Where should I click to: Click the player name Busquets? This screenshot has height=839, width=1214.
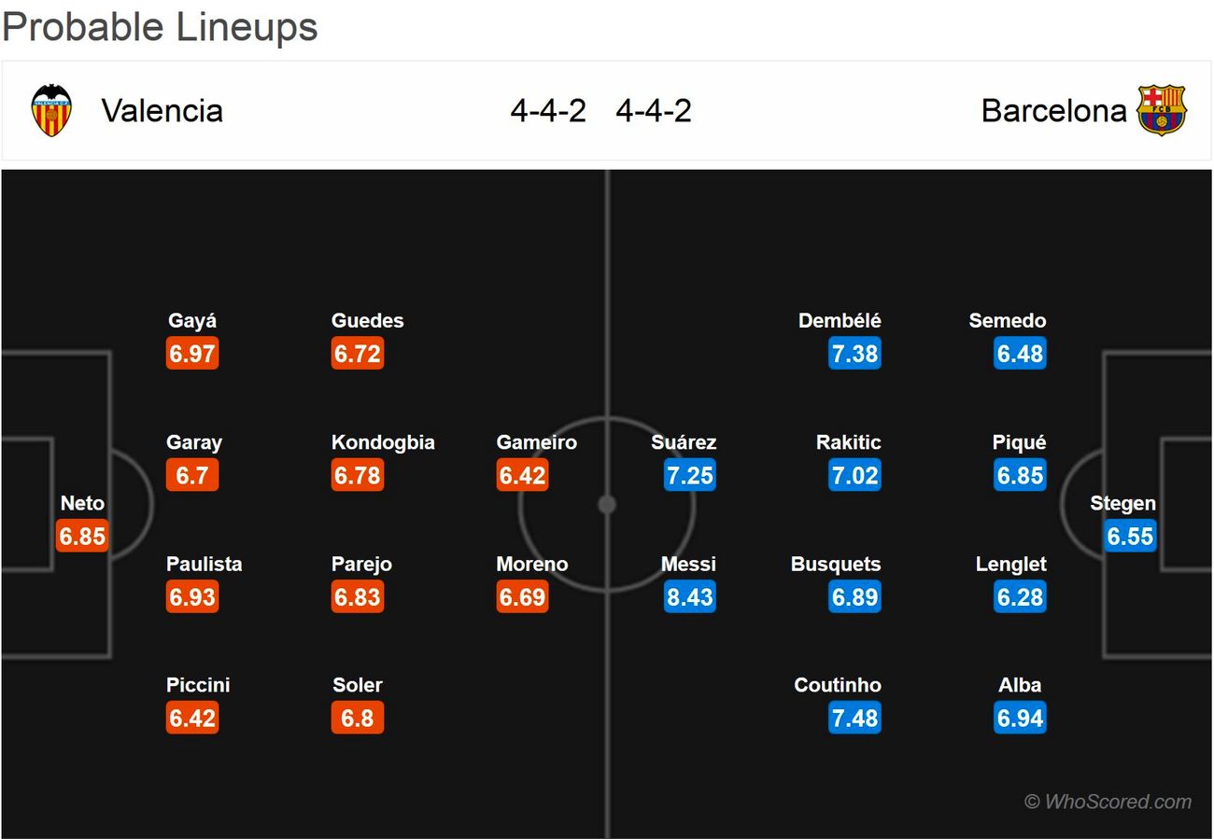(x=836, y=564)
